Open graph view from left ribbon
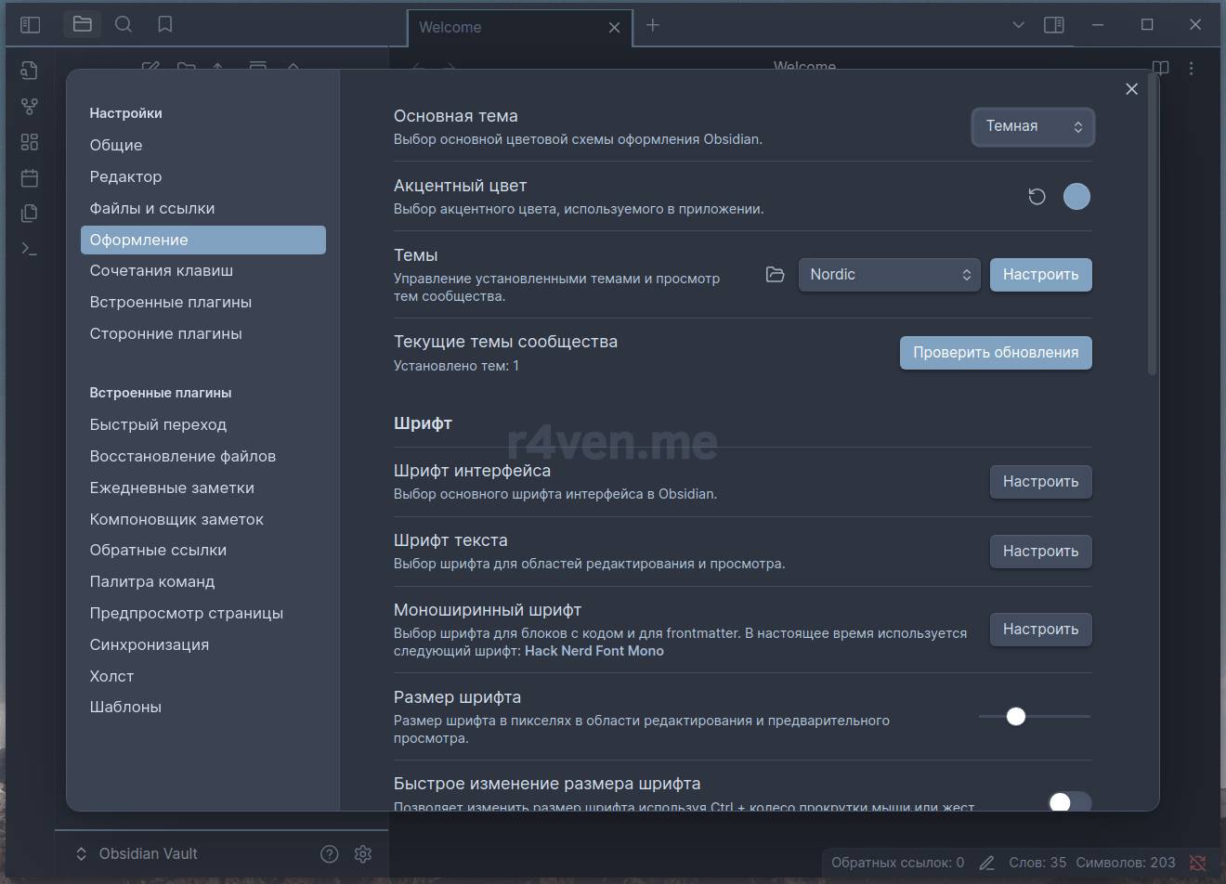Viewport: 1226px width, 884px height. coord(30,107)
